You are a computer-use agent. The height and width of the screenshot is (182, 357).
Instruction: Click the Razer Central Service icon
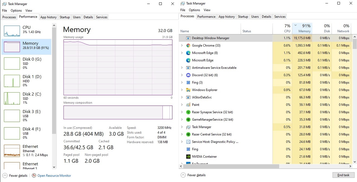[188, 134]
